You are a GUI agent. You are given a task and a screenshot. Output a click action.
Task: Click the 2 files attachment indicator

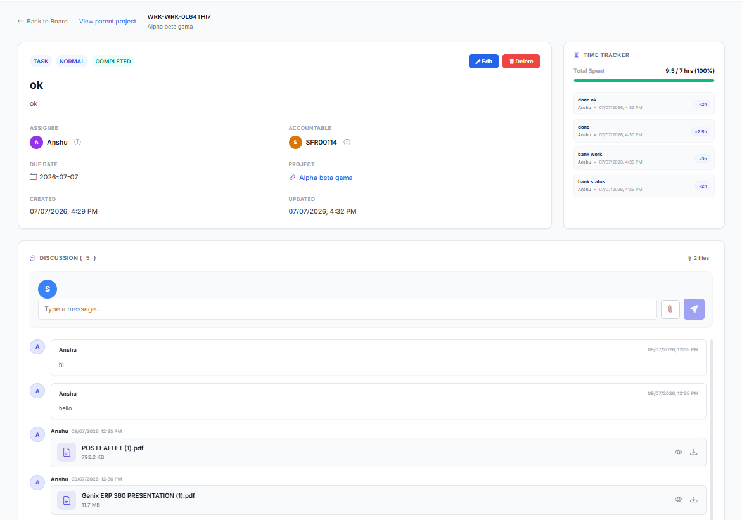[698, 258]
